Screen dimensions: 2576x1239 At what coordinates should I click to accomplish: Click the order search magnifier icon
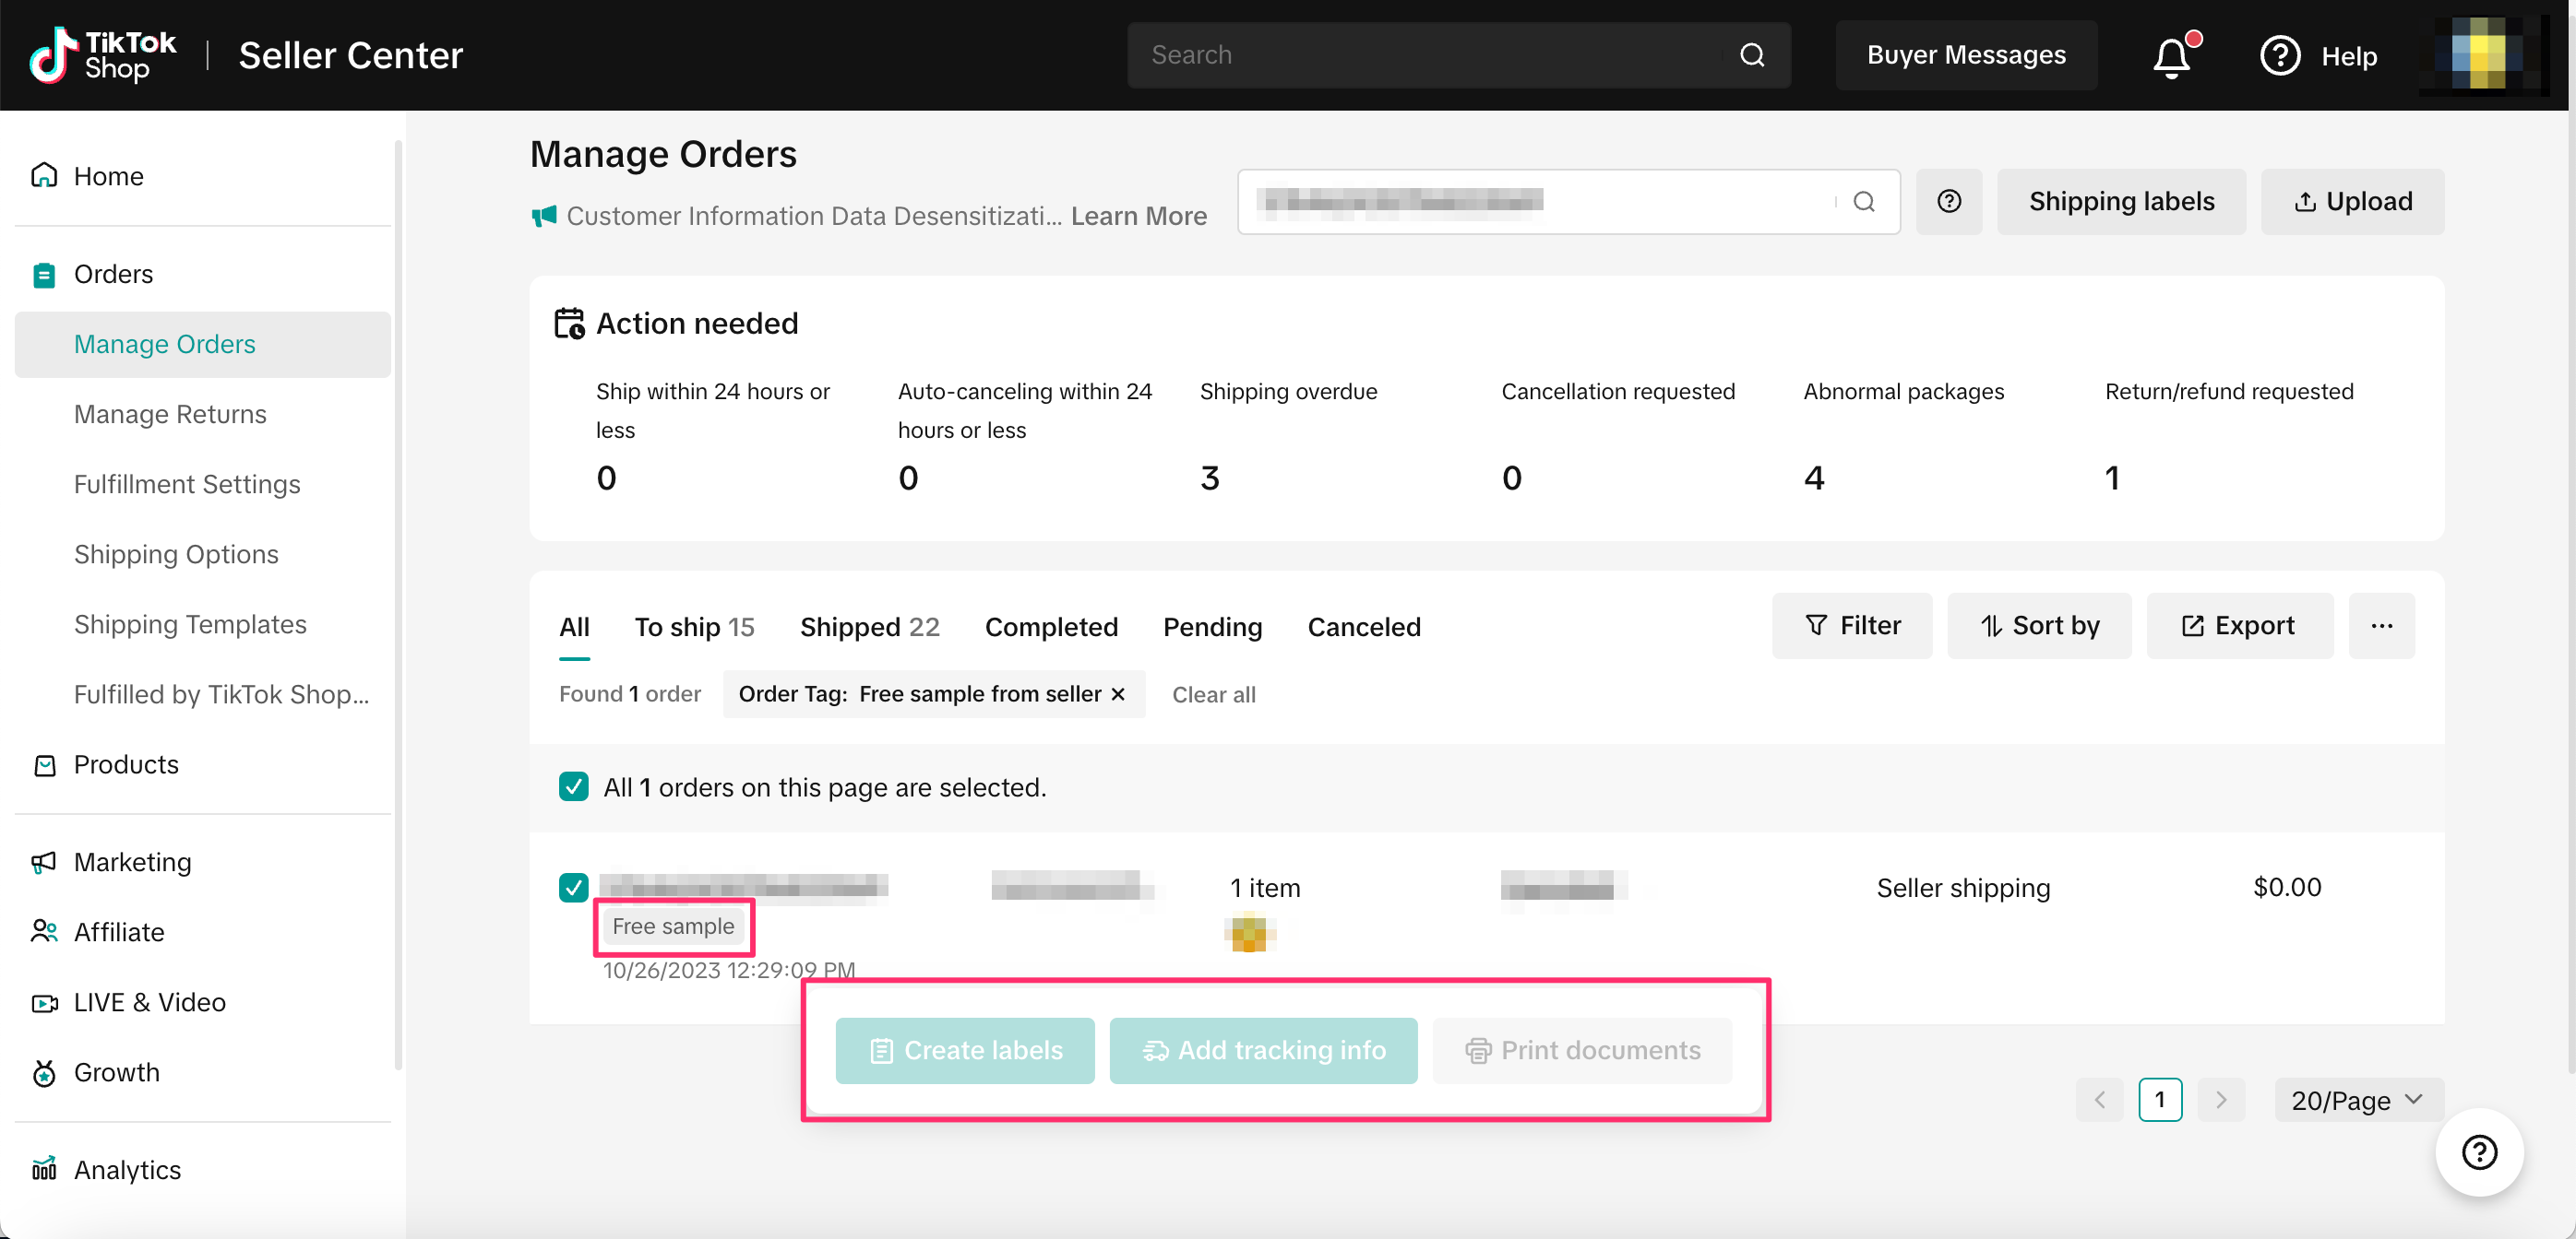pyautogui.click(x=1863, y=202)
